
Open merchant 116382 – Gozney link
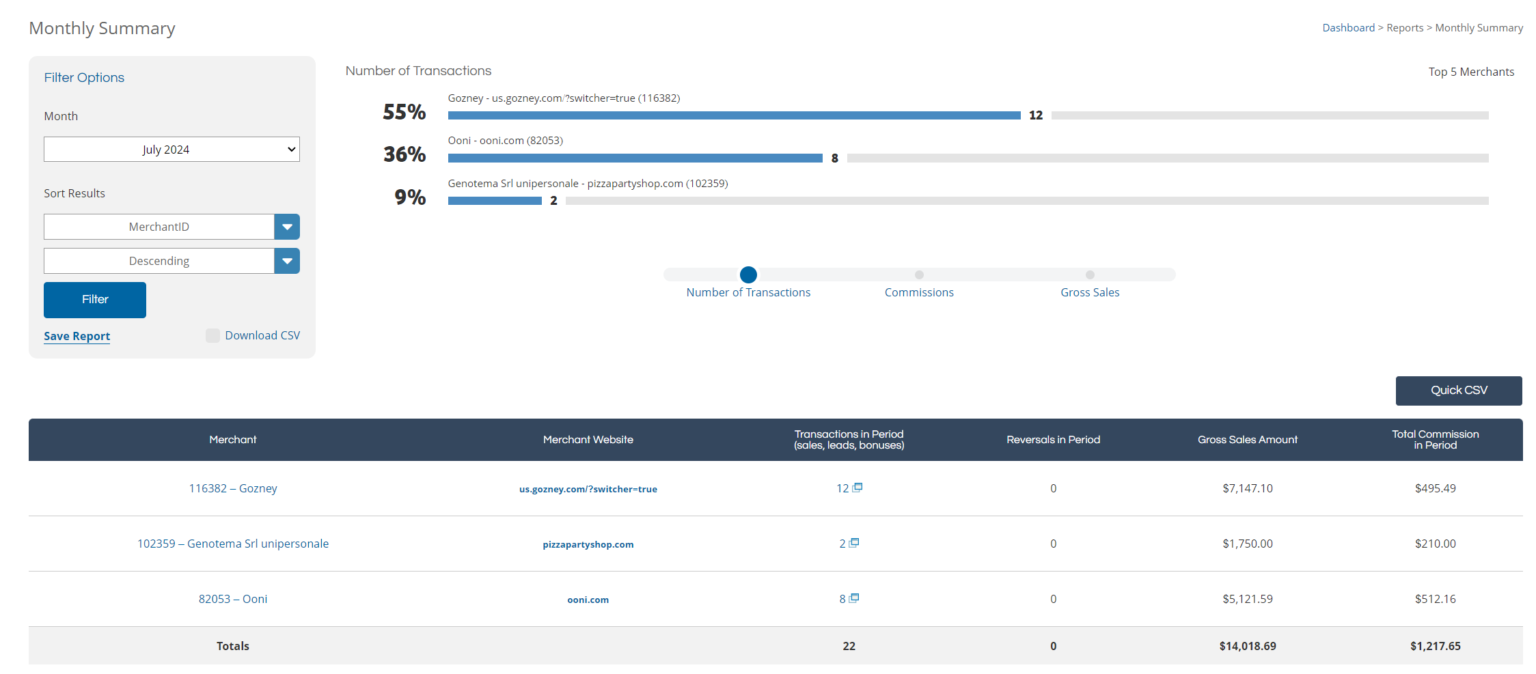pyautogui.click(x=233, y=488)
